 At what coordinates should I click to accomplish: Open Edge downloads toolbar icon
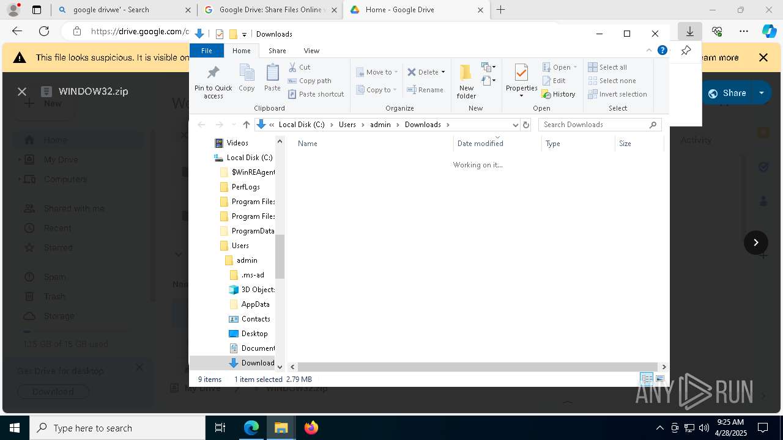(x=689, y=31)
